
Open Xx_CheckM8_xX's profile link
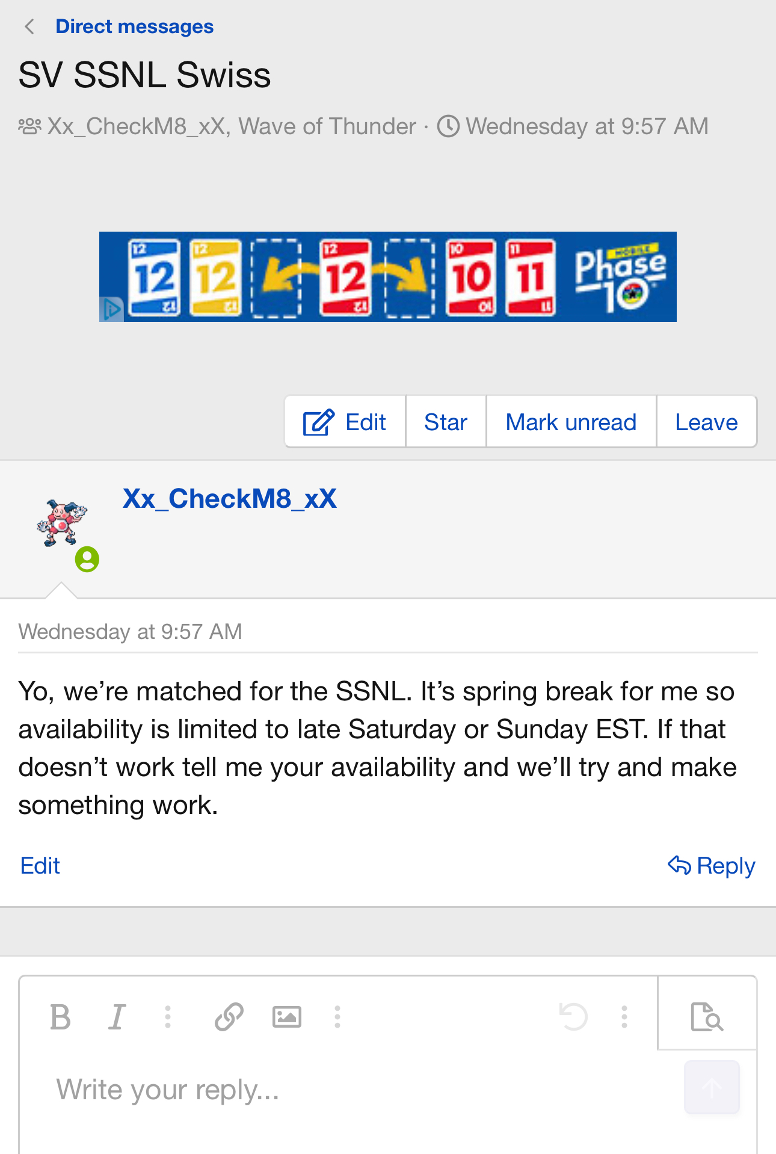229,499
